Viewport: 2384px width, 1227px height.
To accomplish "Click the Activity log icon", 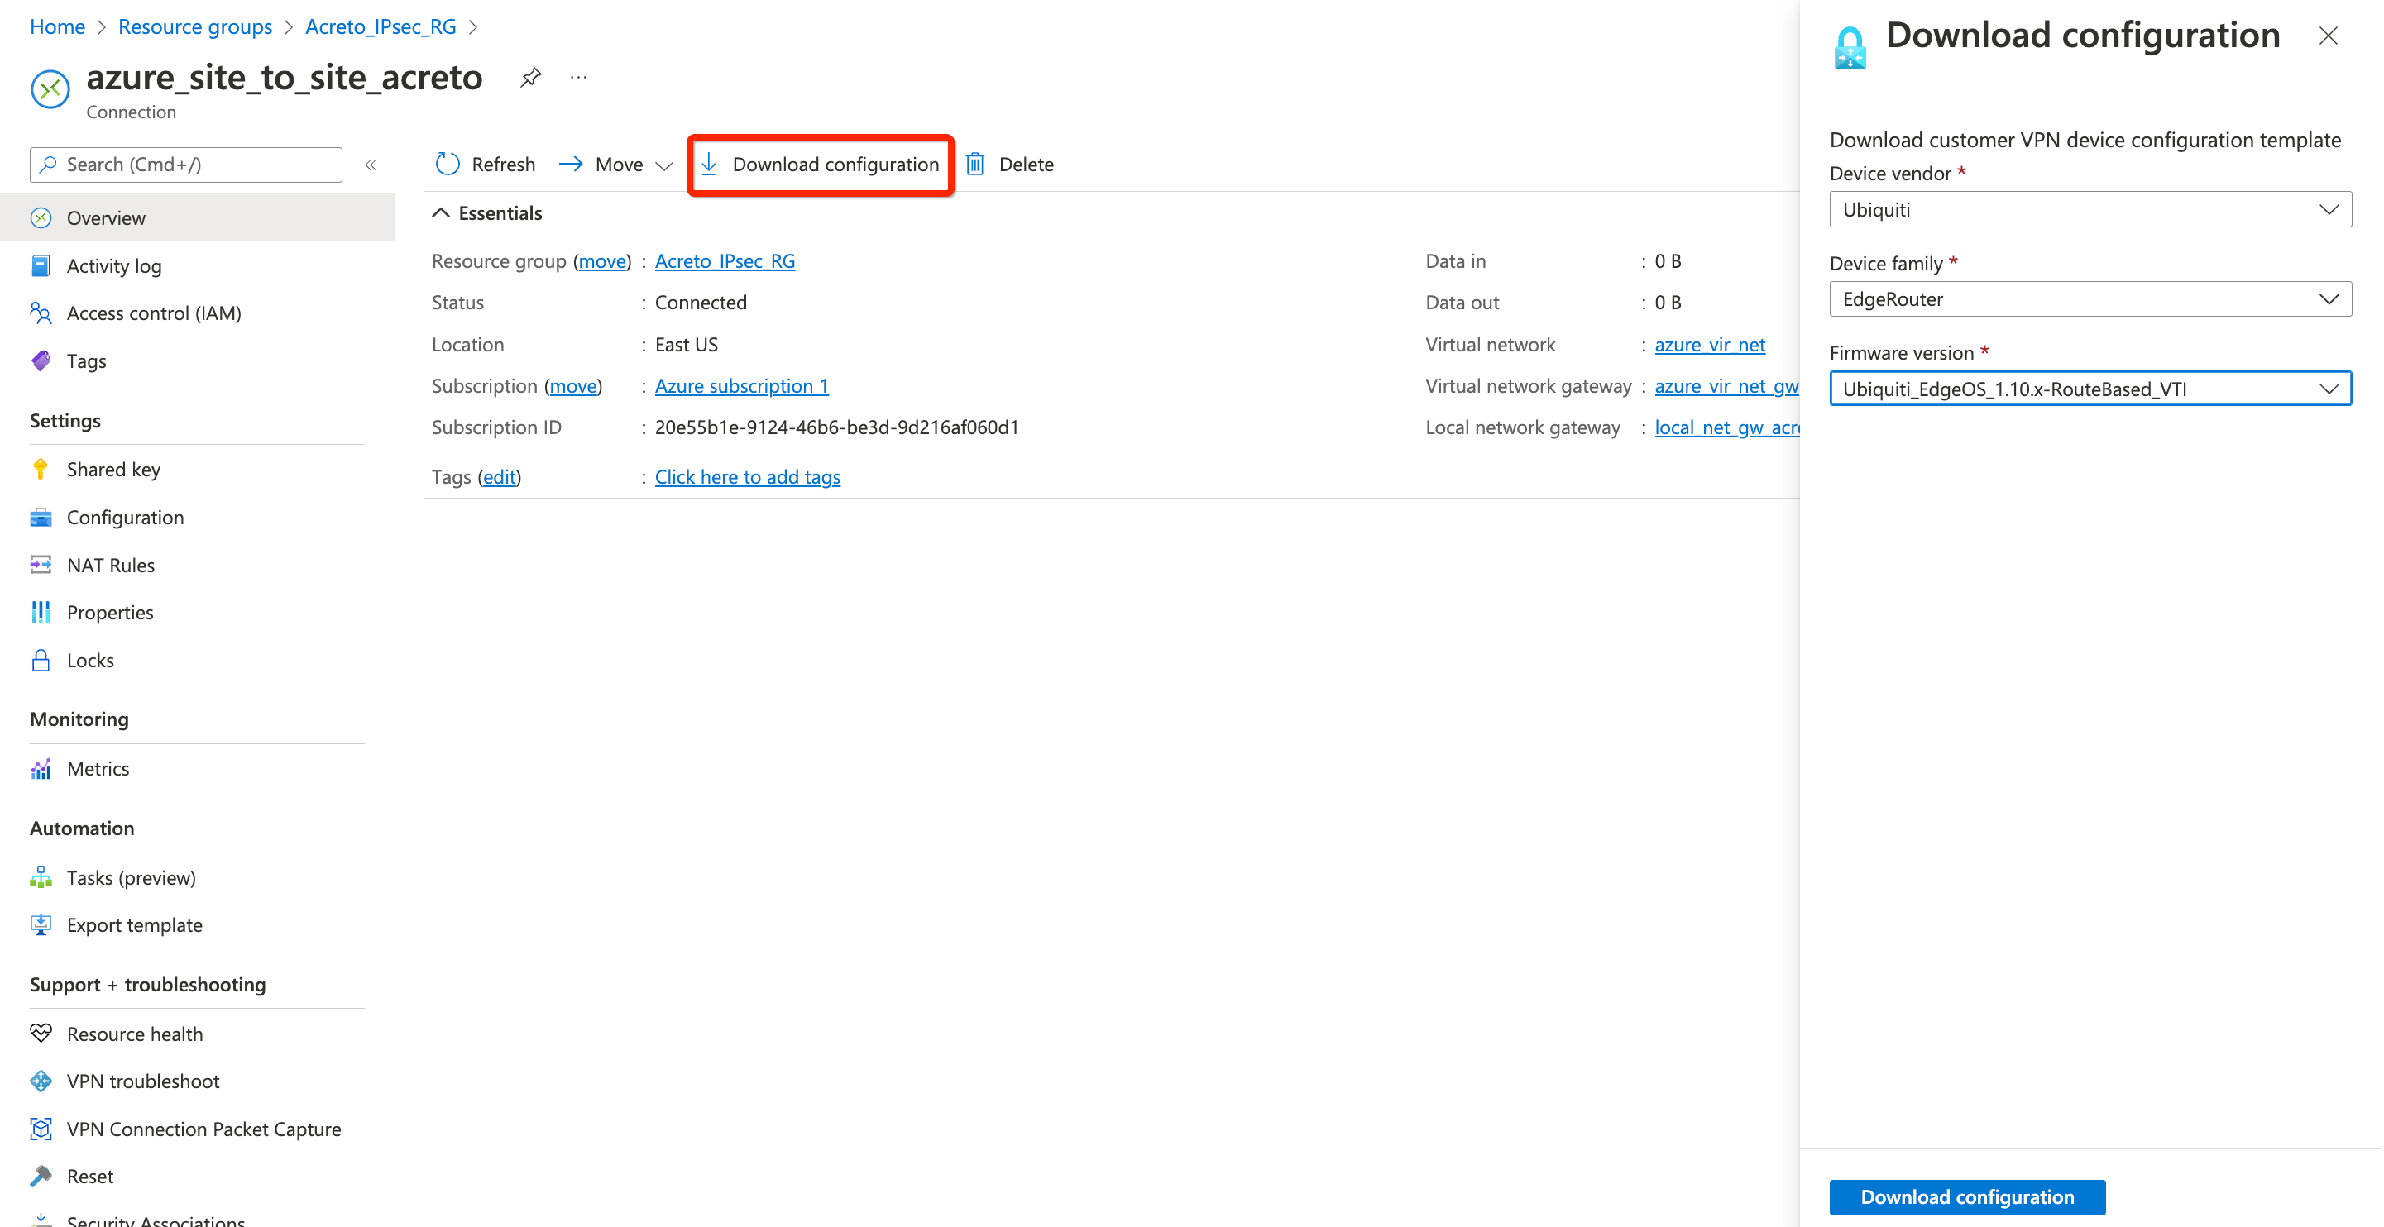I will [41, 265].
